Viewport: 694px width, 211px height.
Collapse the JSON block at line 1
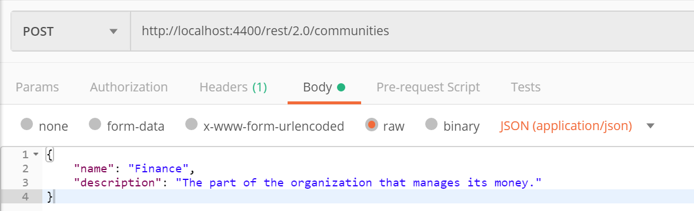[x=36, y=155]
